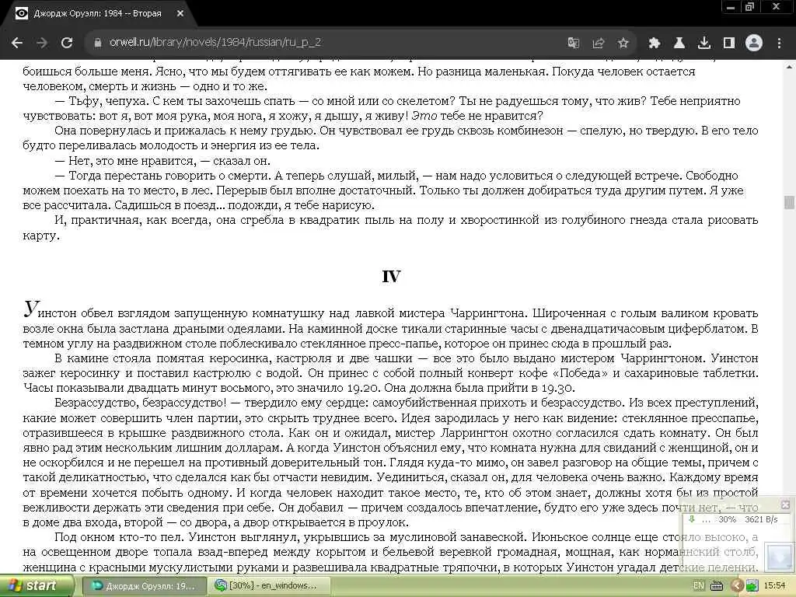This screenshot has width=796, height=597.
Task: Click the green download arrow in popup
Action: 691,518
